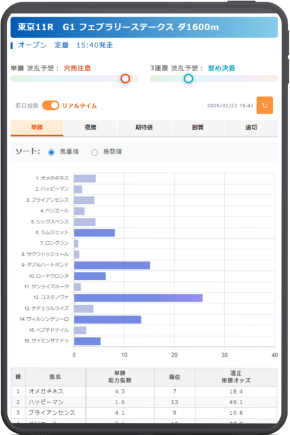Click the 18.4 odds cell

click(x=236, y=392)
